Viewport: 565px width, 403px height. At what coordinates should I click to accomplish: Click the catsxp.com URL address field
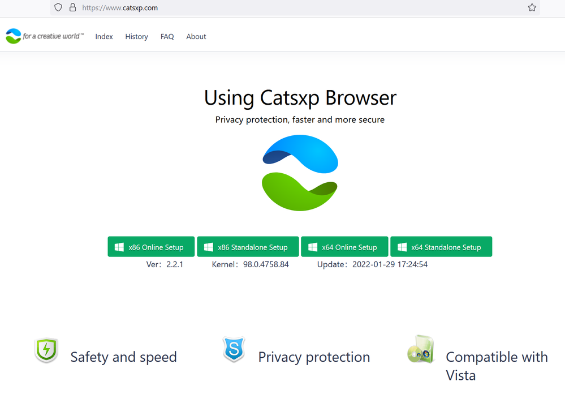[x=283, y=8]
